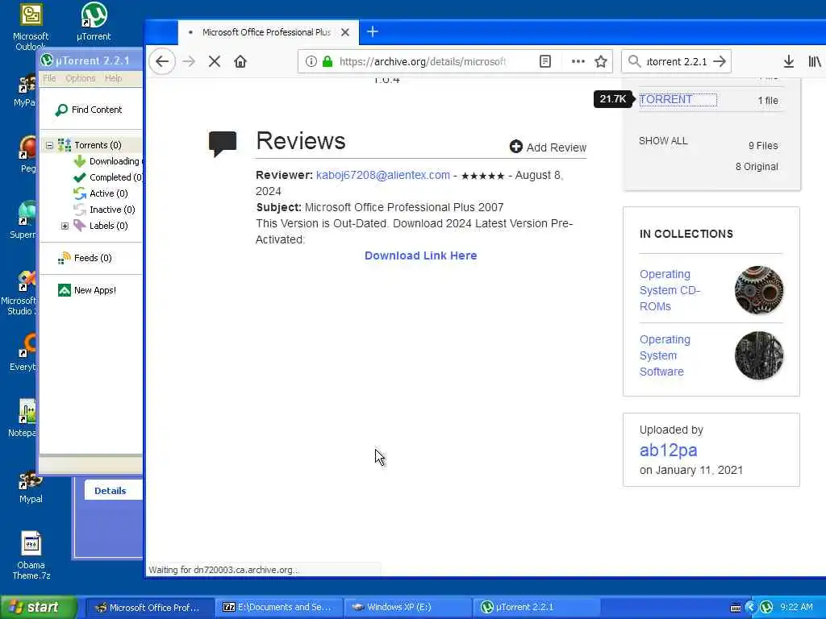The width and height of the screenshot is (826, 619).
Task: Click the Reviews speech bubble icon
Action: point(223,143)
